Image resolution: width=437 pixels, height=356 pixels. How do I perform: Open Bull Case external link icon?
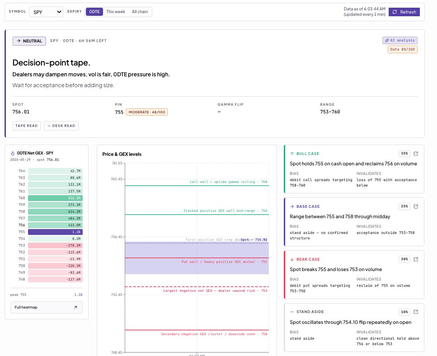(x=416, y=154)
